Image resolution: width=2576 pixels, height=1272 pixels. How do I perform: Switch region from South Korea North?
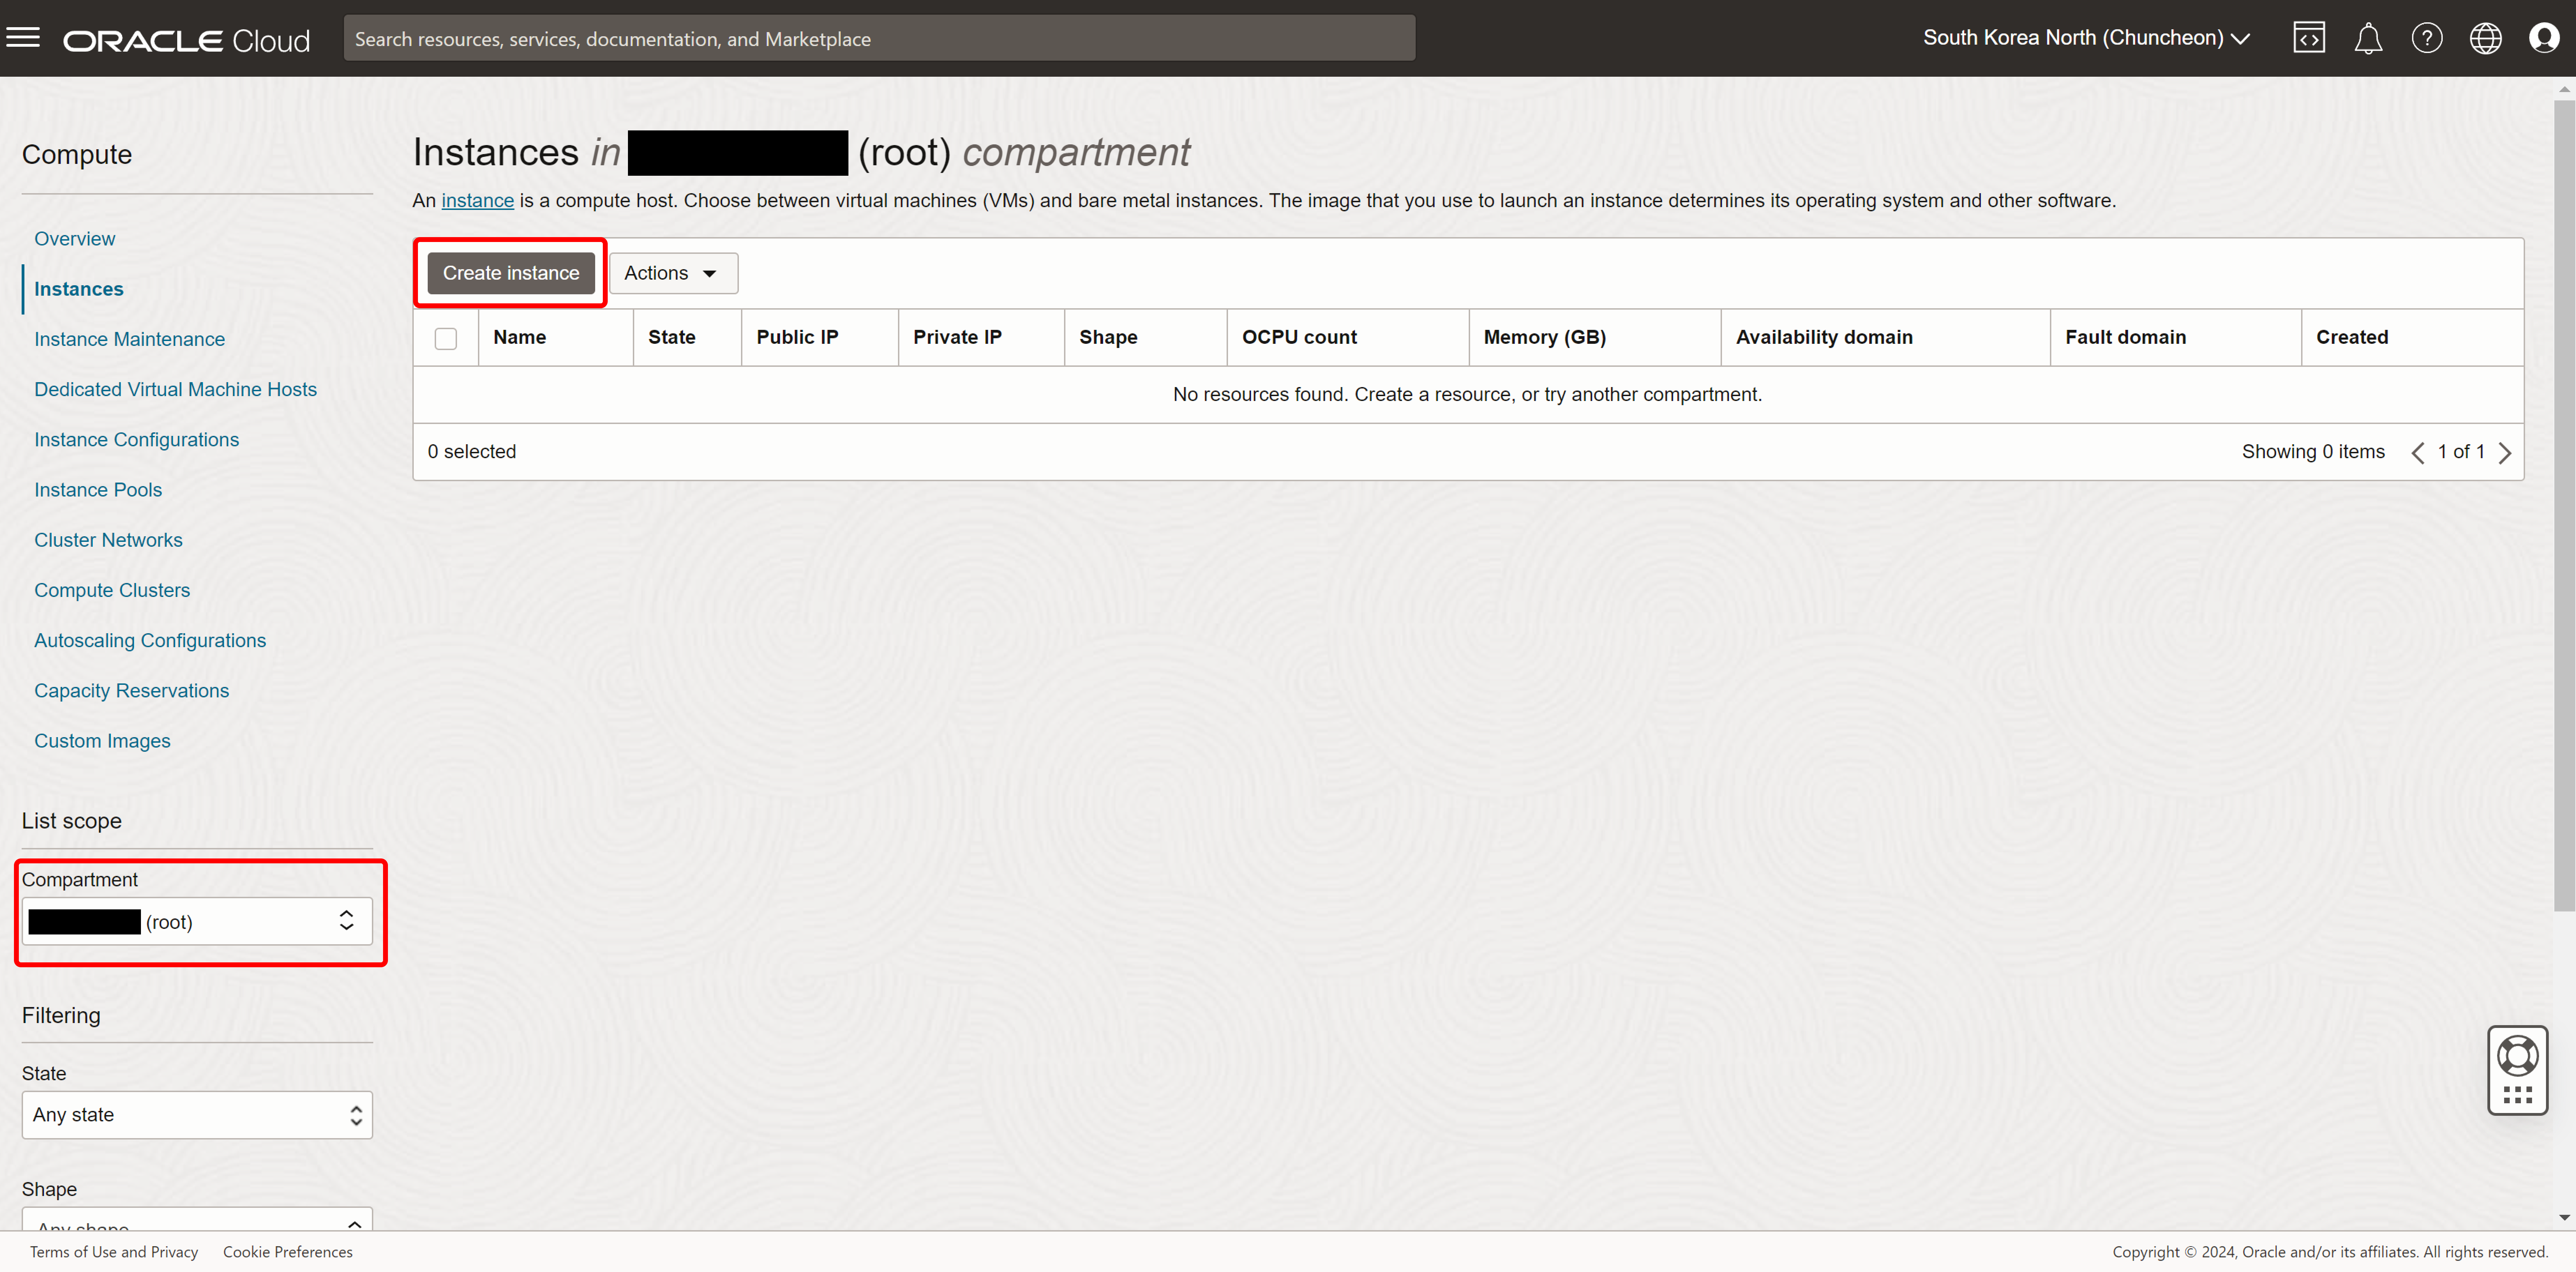[x=2086, y=38]
